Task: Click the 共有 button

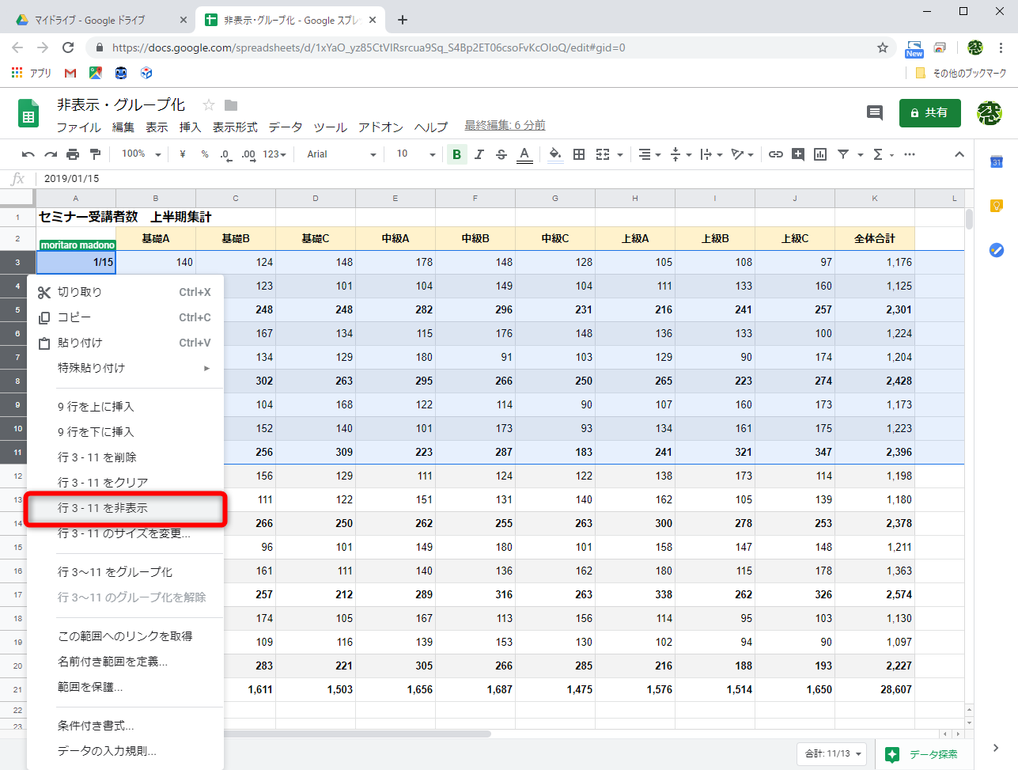Action: (929, 112)
